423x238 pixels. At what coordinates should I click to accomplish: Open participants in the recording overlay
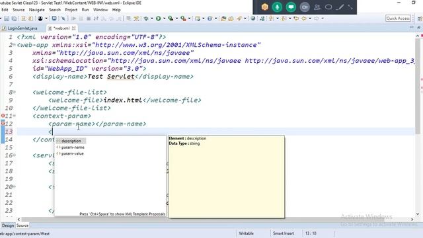[317, 7]
